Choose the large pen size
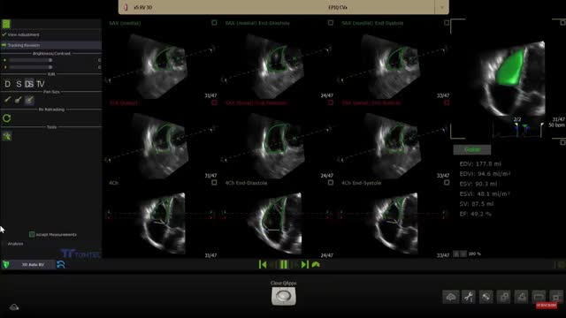 (29, 100)
